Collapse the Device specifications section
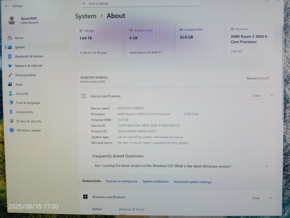Image resolution: width=290 pixels, height=218 pixels. click(272, 96)
